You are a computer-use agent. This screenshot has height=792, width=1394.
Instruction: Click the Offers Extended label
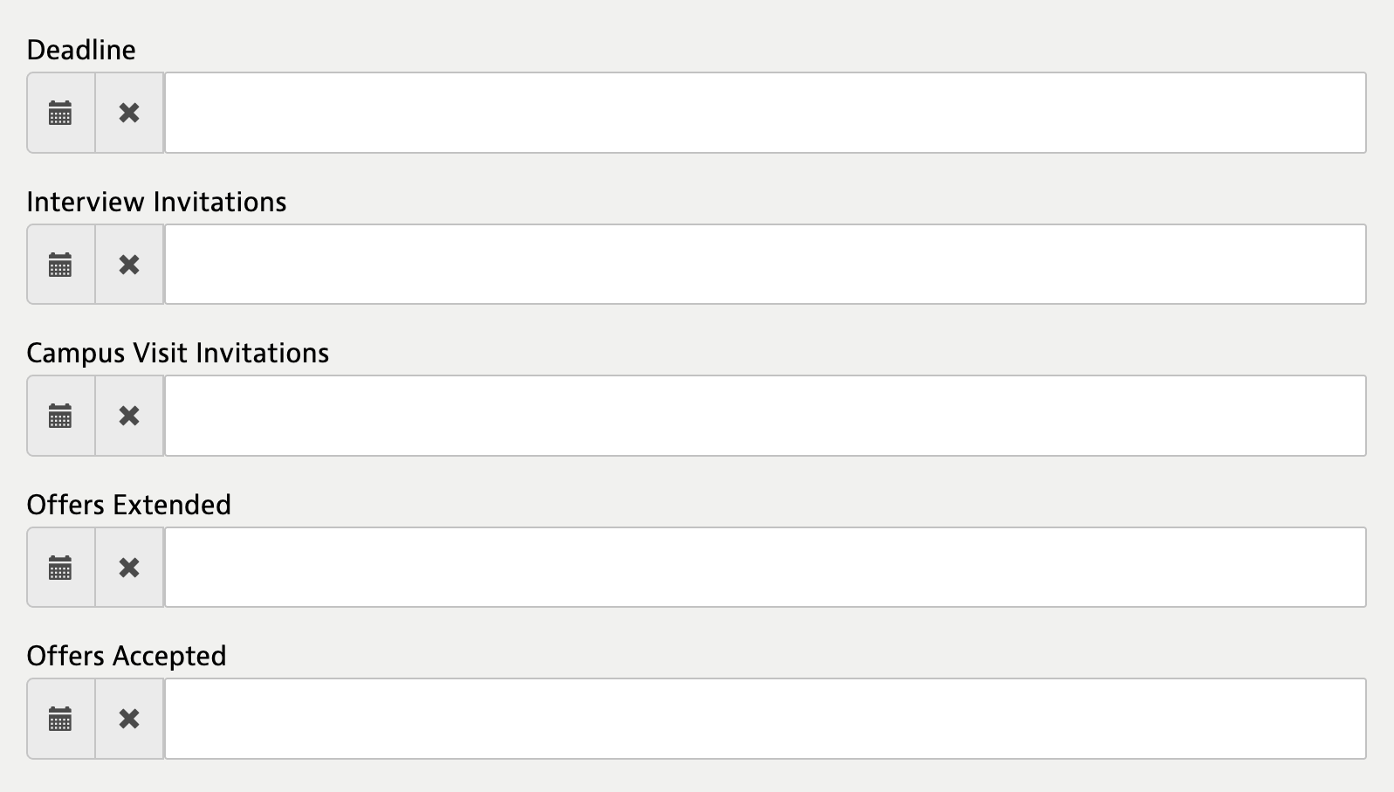tap(128, 505)
